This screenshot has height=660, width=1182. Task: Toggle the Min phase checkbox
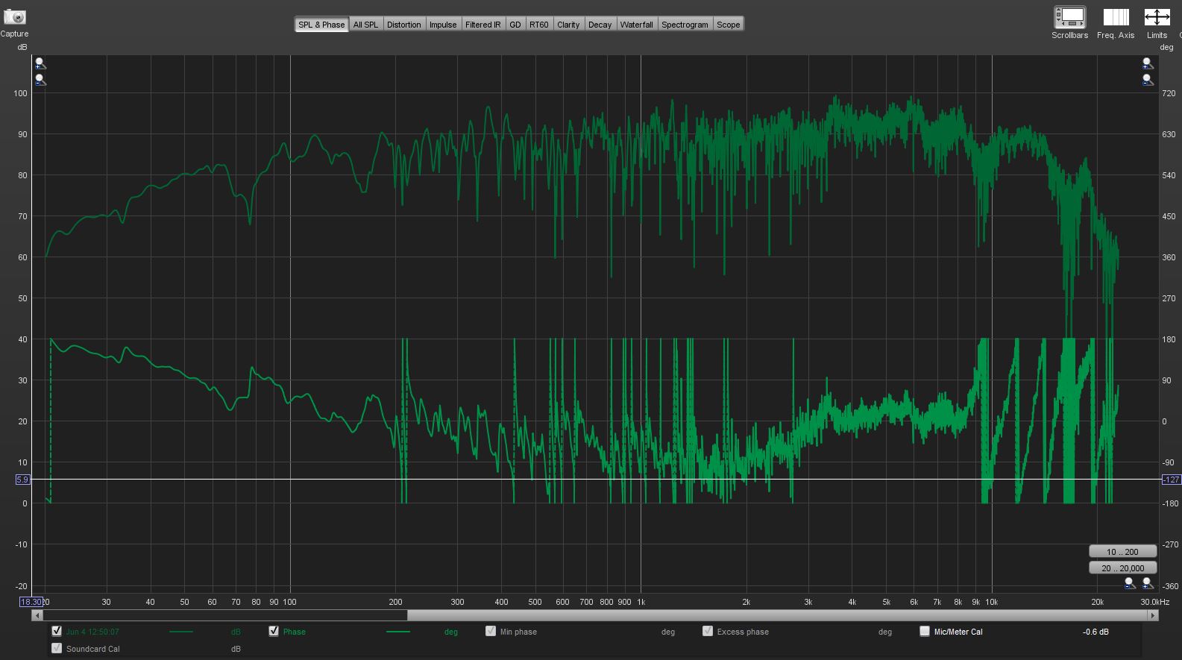[x=491, y=631]
